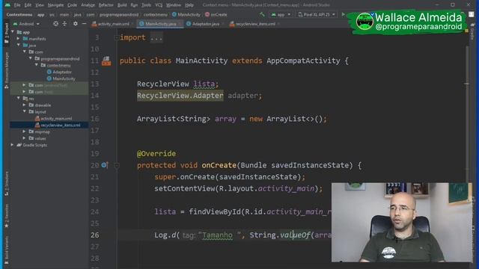479x269 pixels.
Task: Switch to MainActivity.java editor tab
Action: pyautogui.click(x=160, y=24)
